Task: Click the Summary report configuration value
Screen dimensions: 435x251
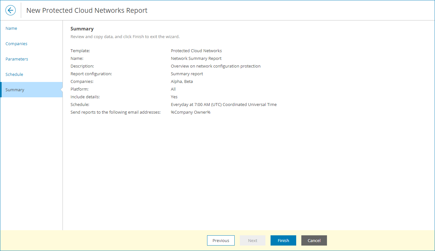Action: pos(187,74)
